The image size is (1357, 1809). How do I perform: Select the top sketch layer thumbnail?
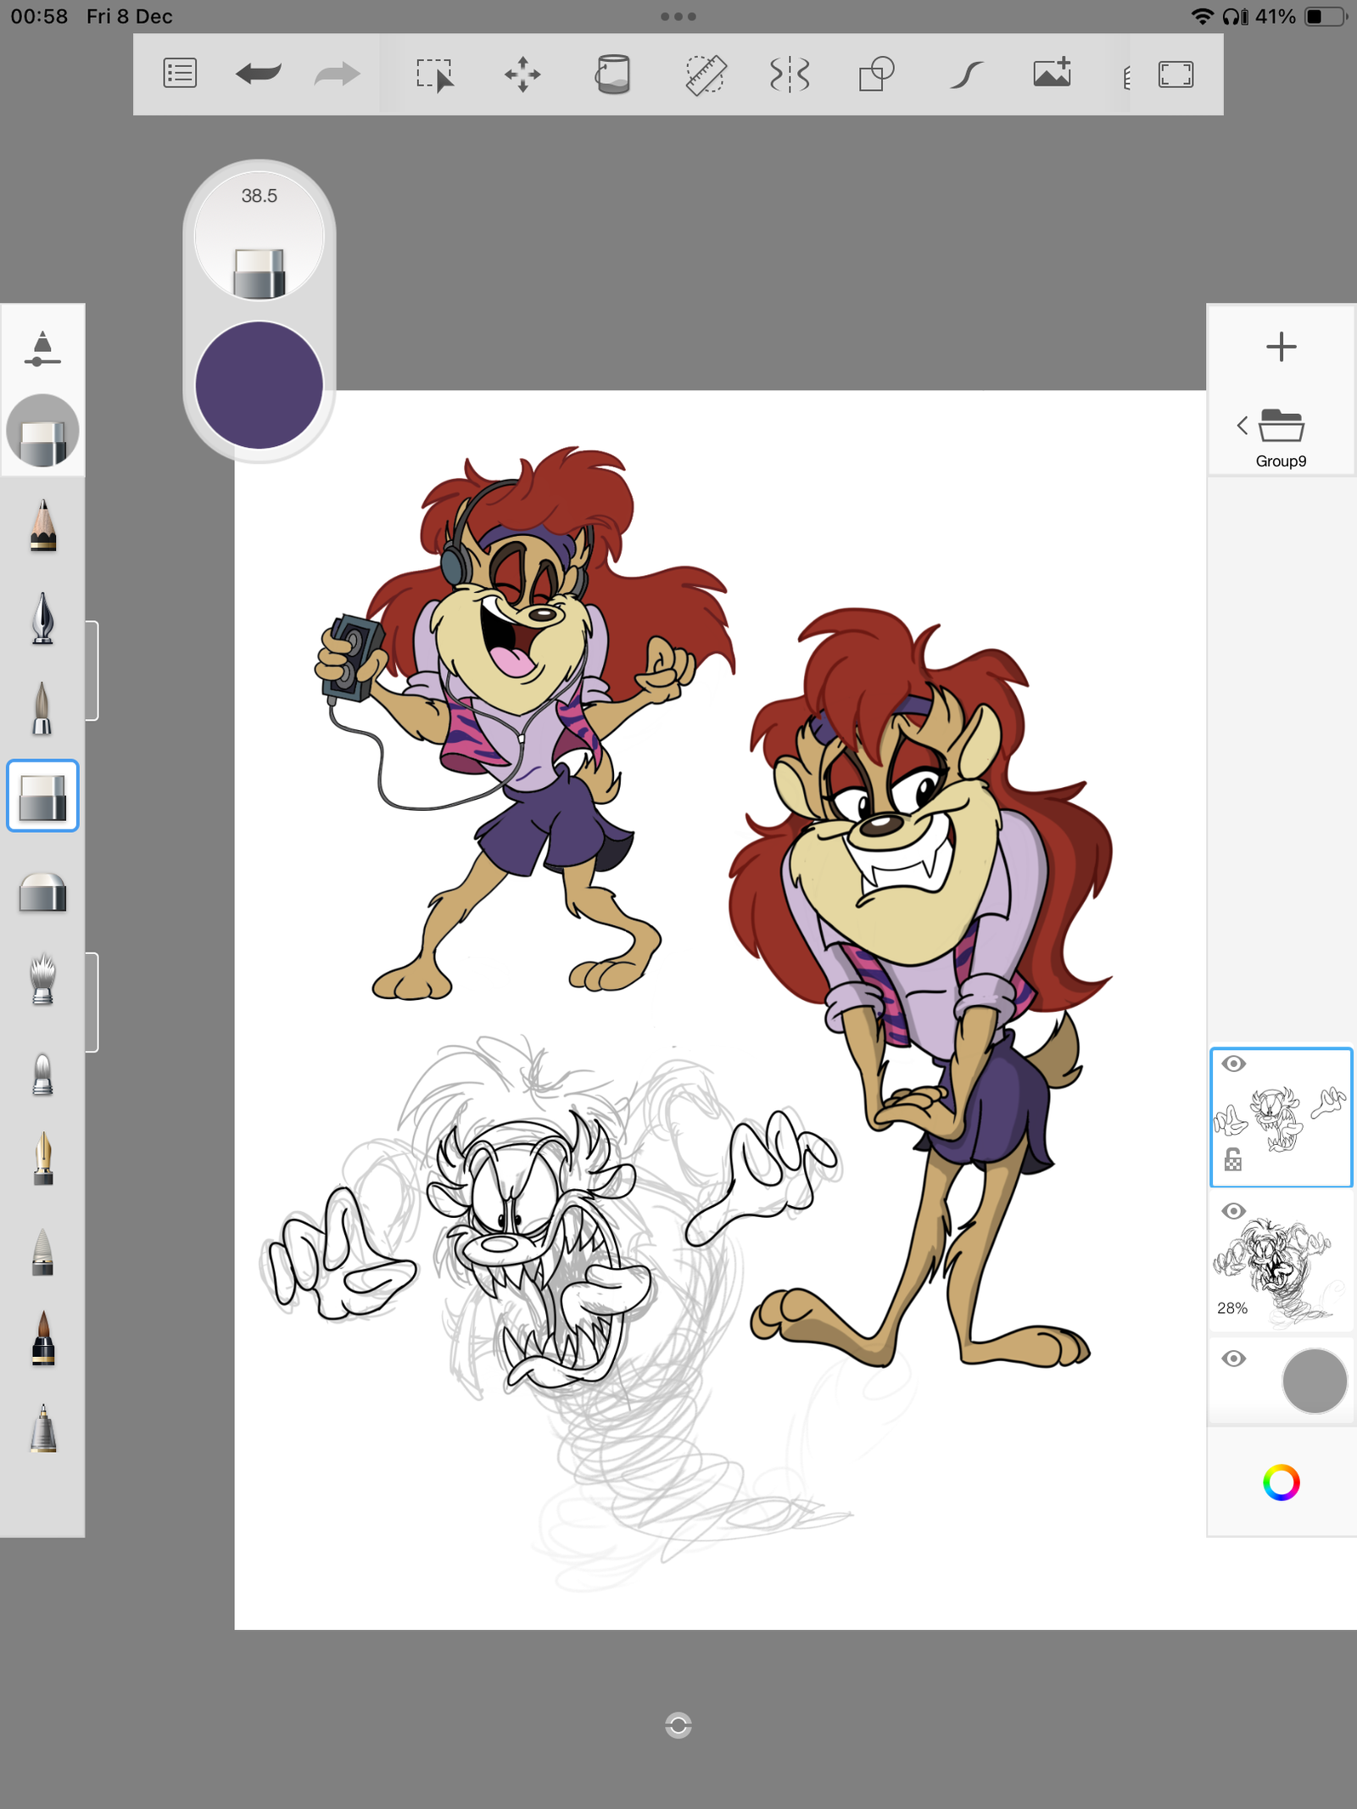[x=1281, y=1117]
